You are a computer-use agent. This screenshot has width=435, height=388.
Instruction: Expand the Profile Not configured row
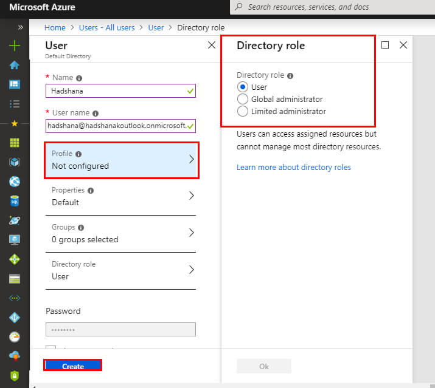tap(122, 160)
